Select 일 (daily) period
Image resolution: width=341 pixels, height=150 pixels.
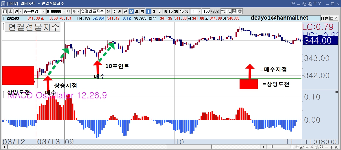108,11
